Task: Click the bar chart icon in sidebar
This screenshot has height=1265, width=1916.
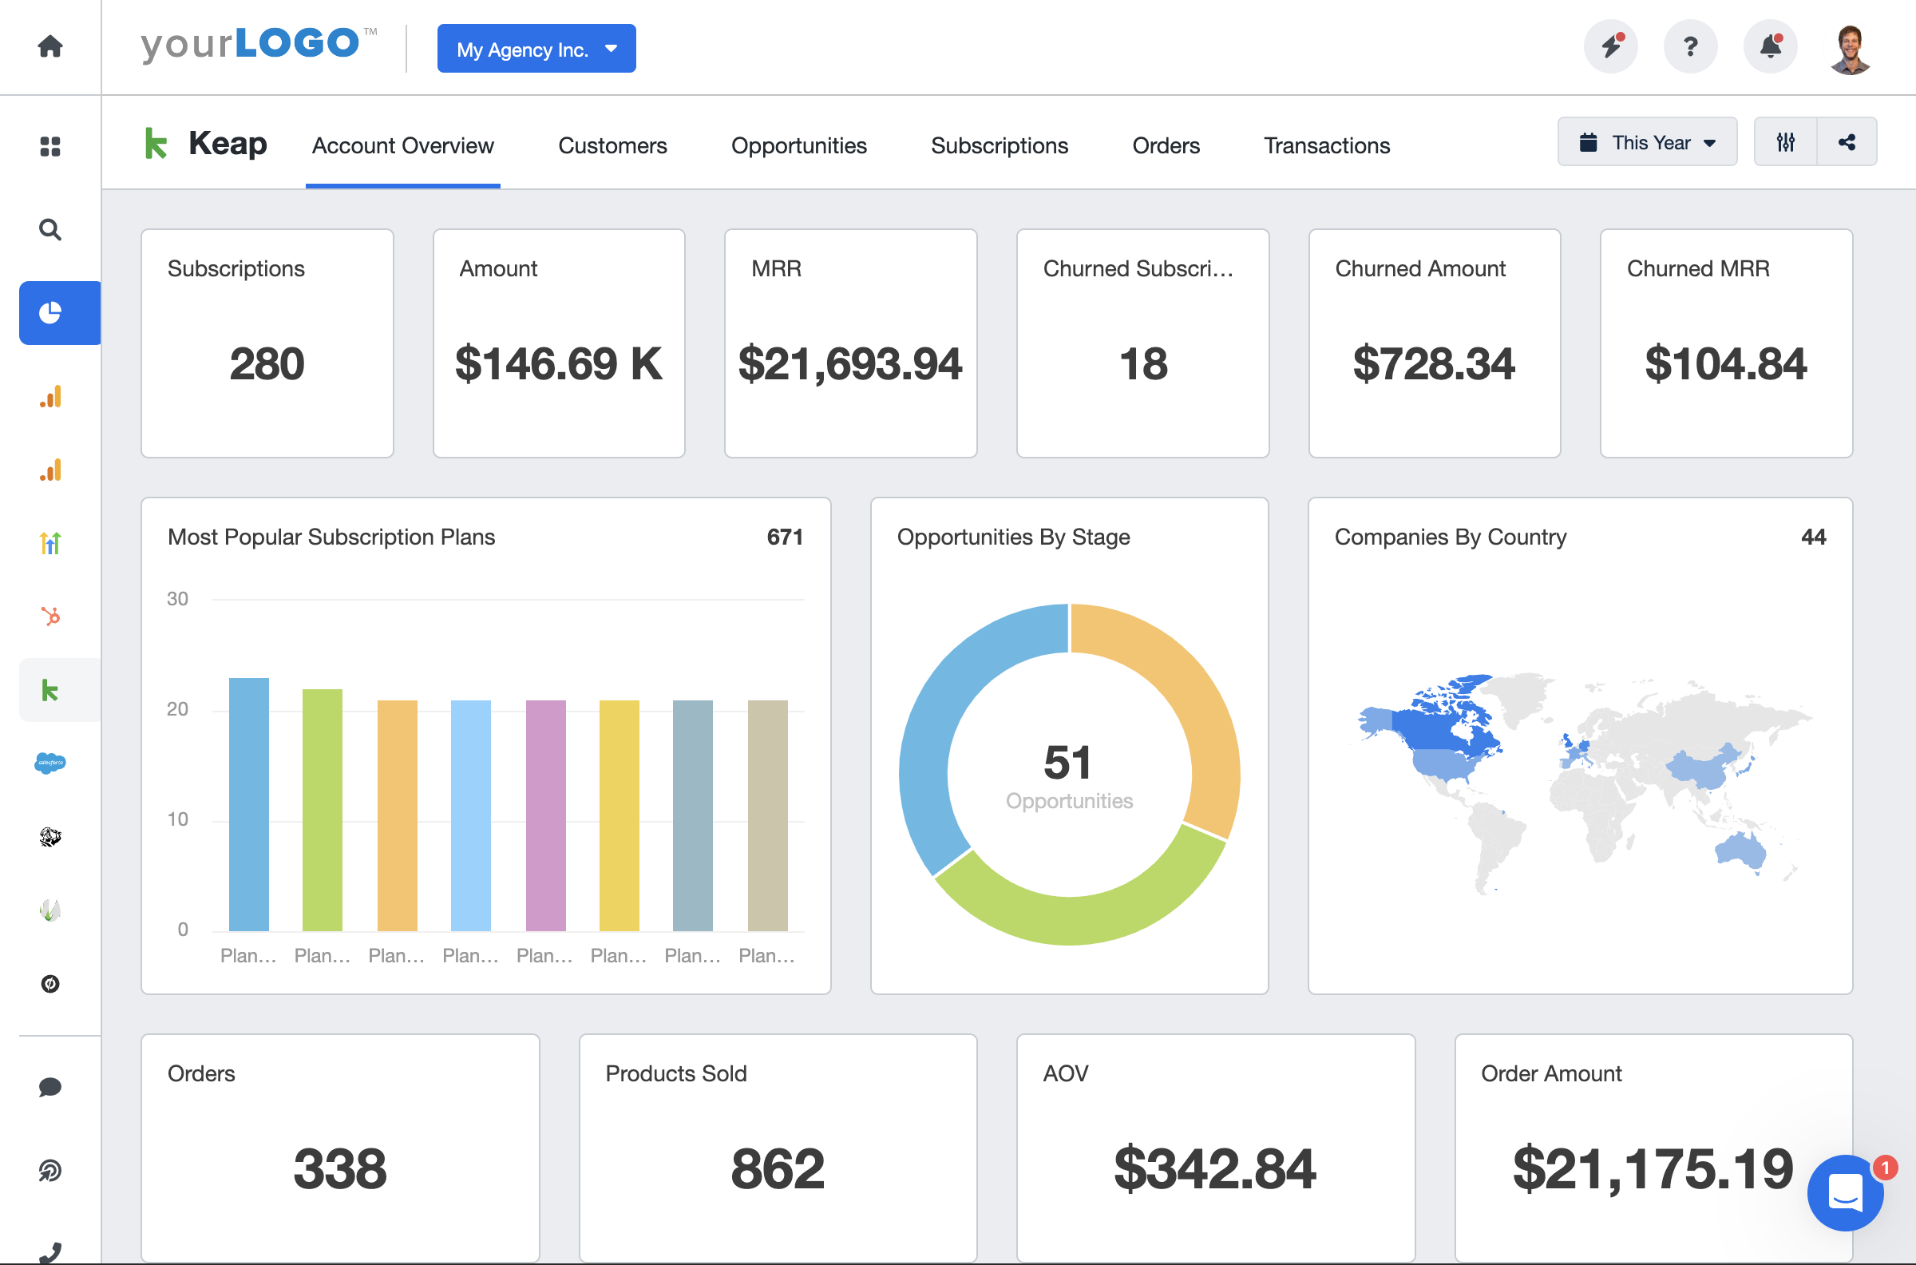Action: [x=49, y=397]
